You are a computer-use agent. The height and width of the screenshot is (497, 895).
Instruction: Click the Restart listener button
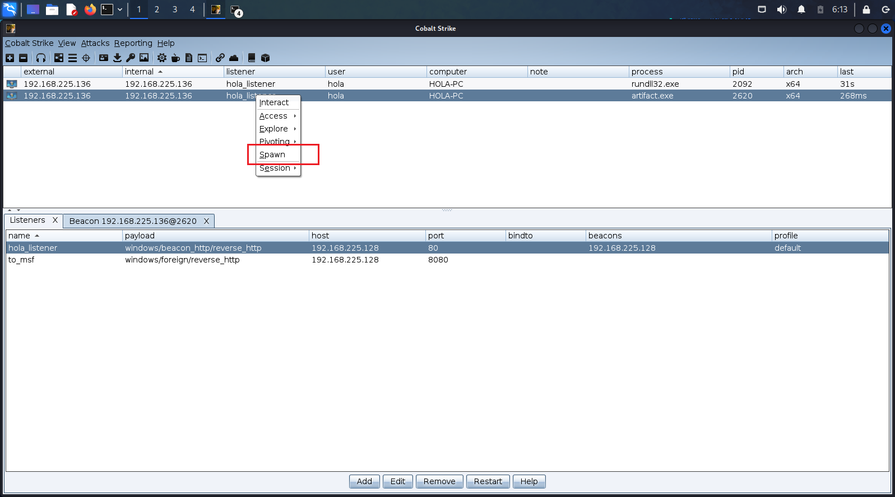click(488, 481)
